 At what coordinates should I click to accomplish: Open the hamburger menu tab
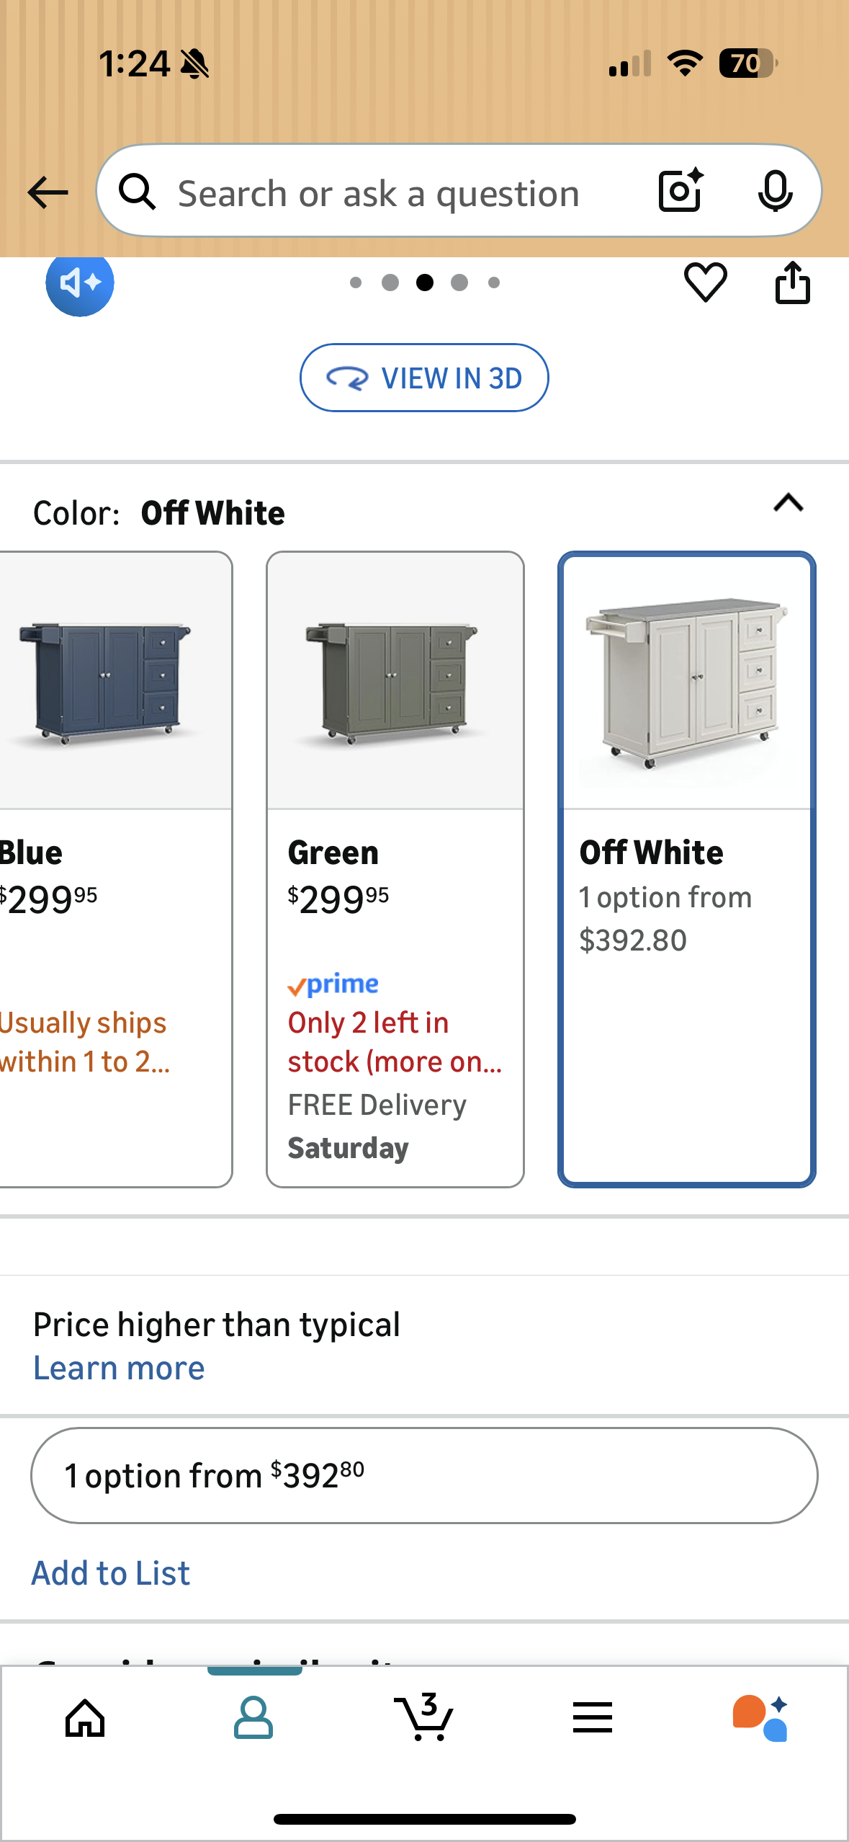point(592,1718)
